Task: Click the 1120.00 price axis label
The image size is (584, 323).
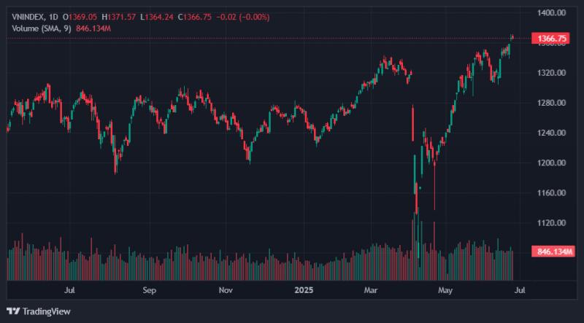Action: [551, 223]
